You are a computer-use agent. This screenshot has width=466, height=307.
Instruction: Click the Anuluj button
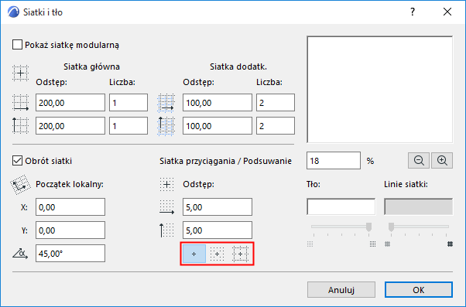tap(341, 290)
